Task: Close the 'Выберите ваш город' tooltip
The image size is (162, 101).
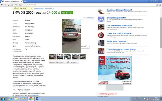Action: (x=31, y=8)
